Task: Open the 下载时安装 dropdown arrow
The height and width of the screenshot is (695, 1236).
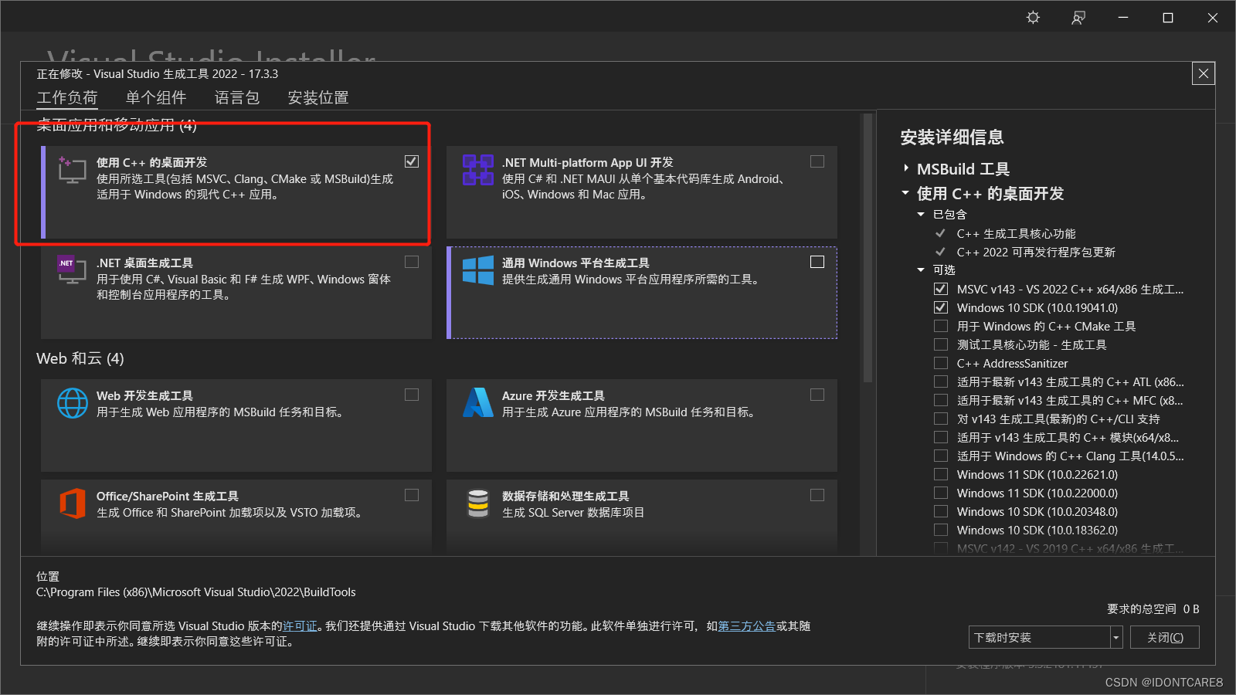Action: [1115, 636]
